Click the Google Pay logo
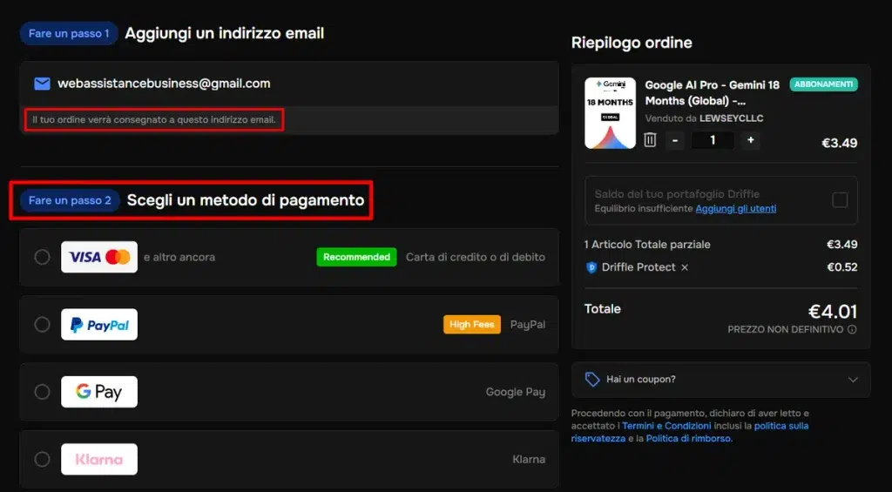Viewport: 892px width, 492px height. click(99, 392)
